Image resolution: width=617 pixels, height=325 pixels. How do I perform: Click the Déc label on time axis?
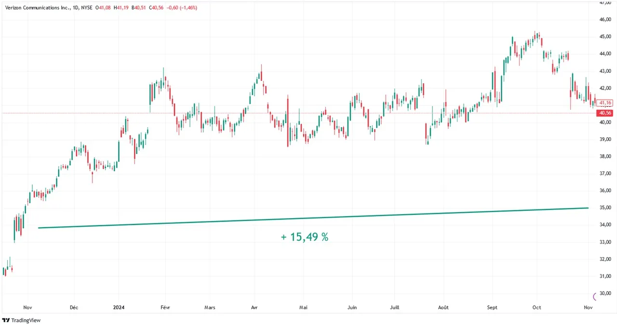(74, 307)
